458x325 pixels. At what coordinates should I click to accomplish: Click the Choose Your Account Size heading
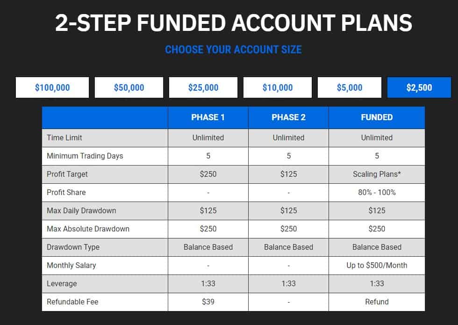pyautogui.click(x=233, y=49)
